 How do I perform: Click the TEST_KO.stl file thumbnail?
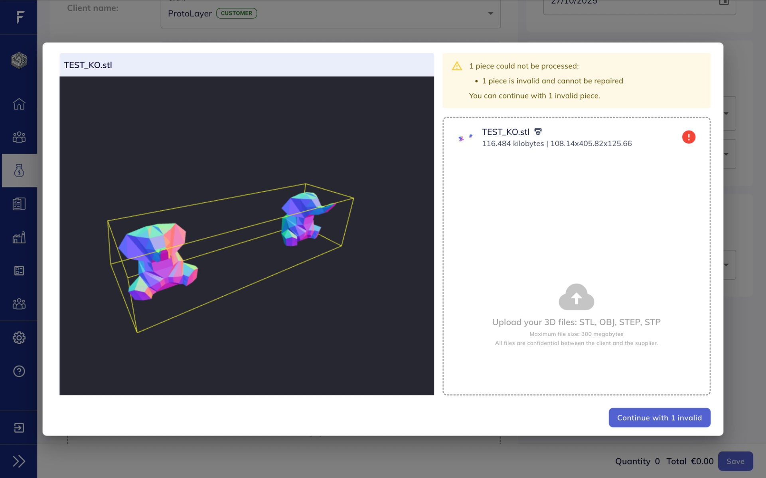(x=465, y=138)
